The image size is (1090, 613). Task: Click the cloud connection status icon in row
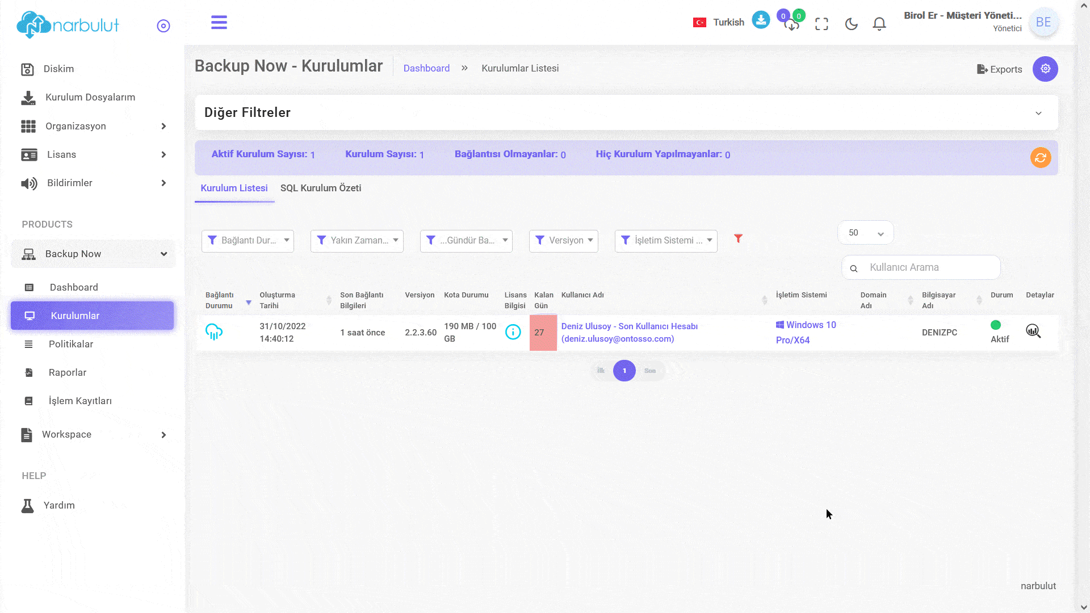click(x=214, y=332)
